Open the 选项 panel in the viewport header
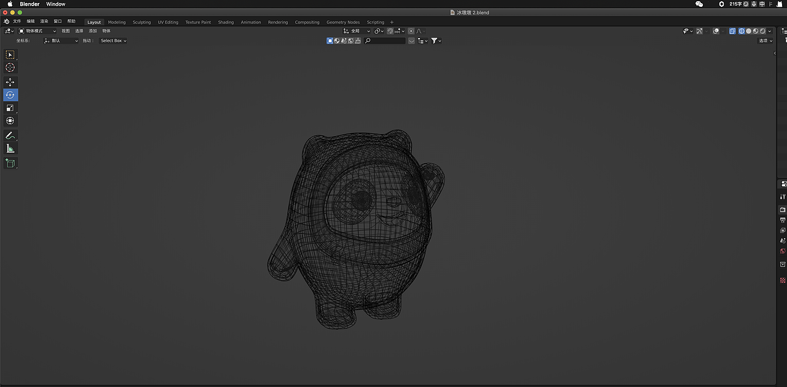This screenshot has height=387, width=787. (764, 41)
